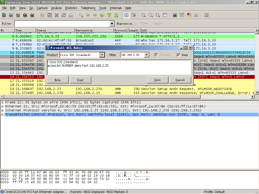Stop the running capture
259x194 pixels.
pos(25,15)
